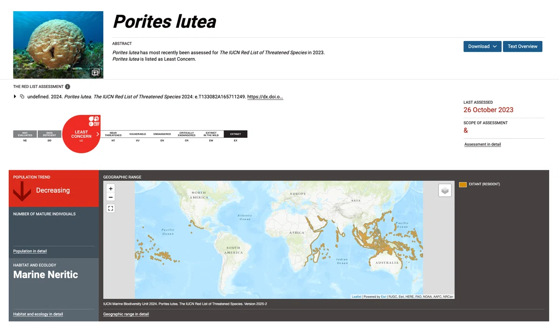Follow the dx.doi.org citation link
The width and height of the screenshot is (559, 330).
(x=265, y=97)
